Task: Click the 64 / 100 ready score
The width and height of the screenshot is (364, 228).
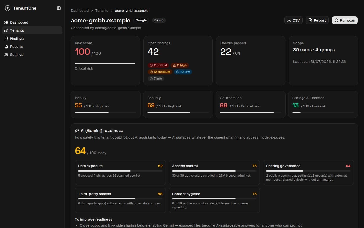Action: click(x=90, y=151)
